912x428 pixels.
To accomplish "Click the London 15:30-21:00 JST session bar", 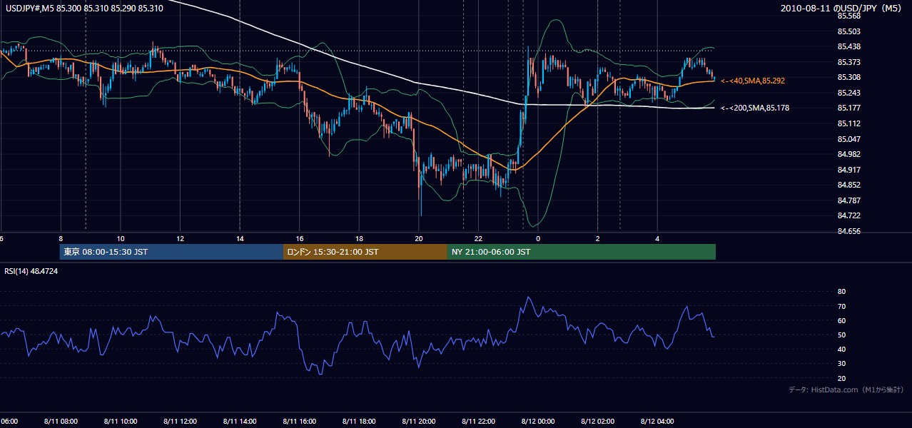I will tap(365, 252).
